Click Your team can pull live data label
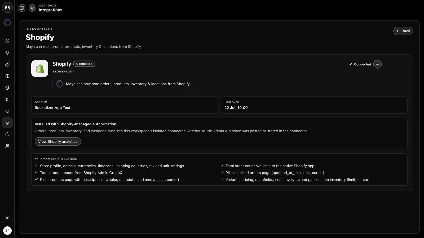Screen dimensions: 424x238 [56, 159]
